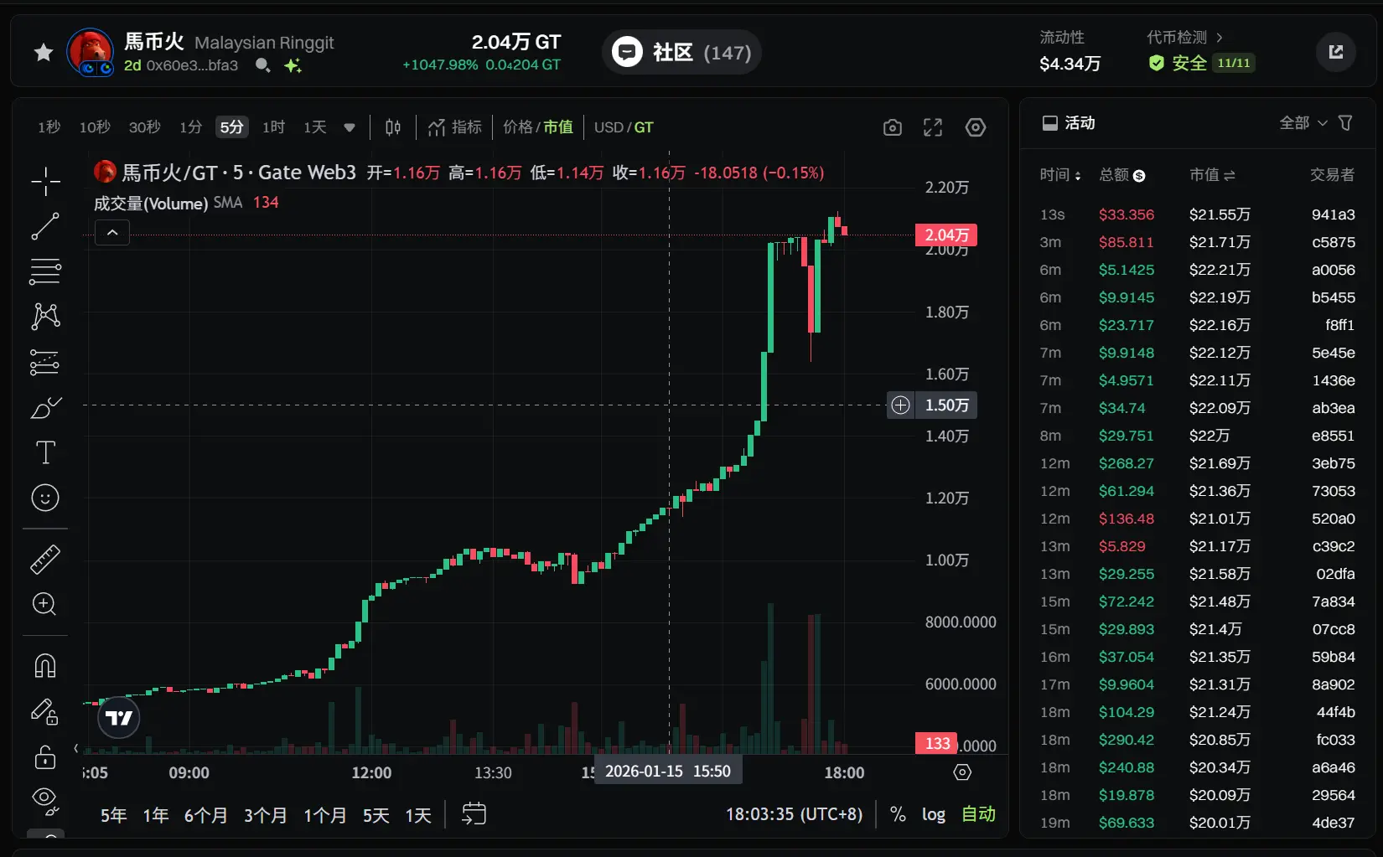Select the forecast and measurement tool
The height and width of the screenshot is (857, 1383).
[45, 362]
